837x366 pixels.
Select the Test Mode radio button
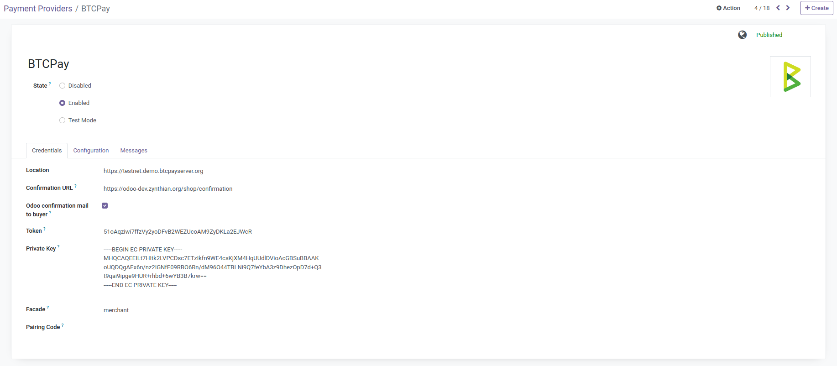pos(63,120)
